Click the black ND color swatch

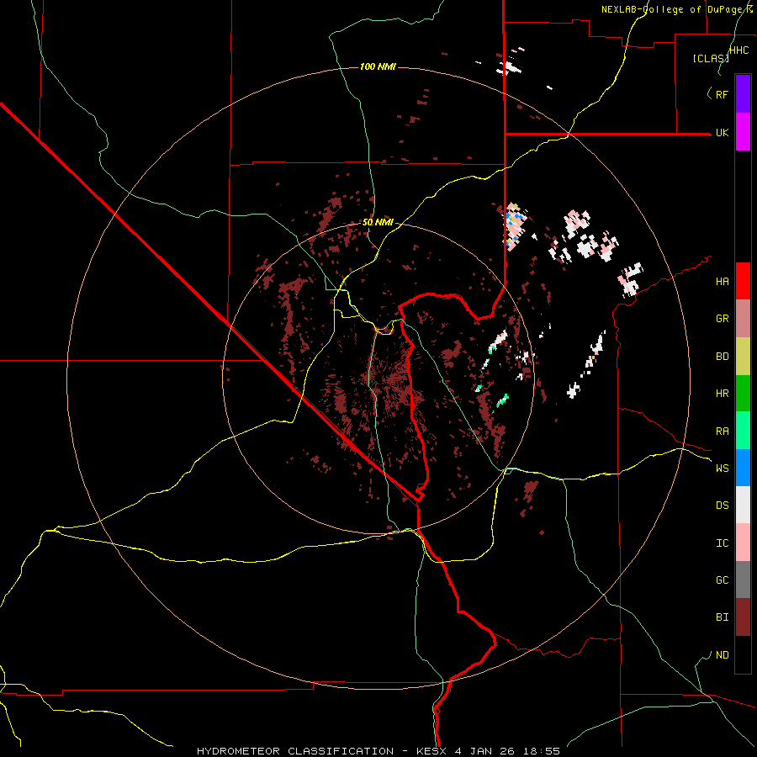743,654
